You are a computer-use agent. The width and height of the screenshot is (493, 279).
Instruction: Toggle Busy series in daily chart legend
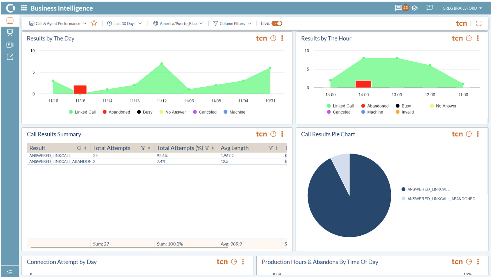pos(145,112)
